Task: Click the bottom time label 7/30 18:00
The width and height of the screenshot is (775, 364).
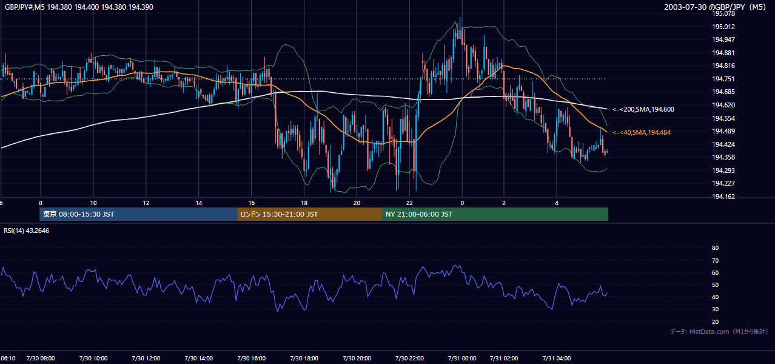Action: point(304,359)
